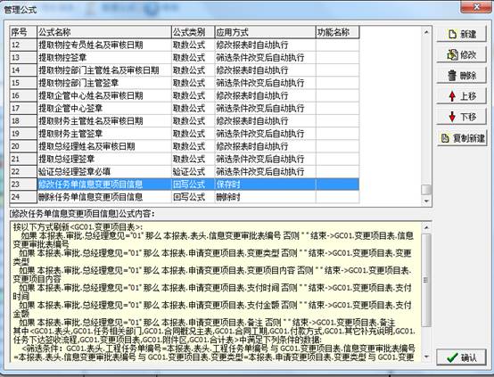The width and height of the screenshot is (494, 377).
Task: Select row 22 验证总经理签章必填
Action: [x=185, y=172]
